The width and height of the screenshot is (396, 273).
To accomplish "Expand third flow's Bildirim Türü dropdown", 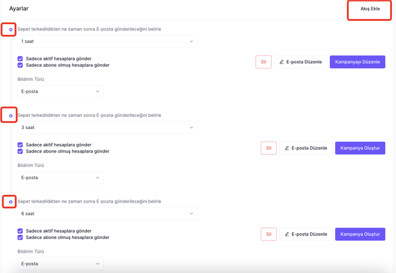I will click(x=60, y=264).
